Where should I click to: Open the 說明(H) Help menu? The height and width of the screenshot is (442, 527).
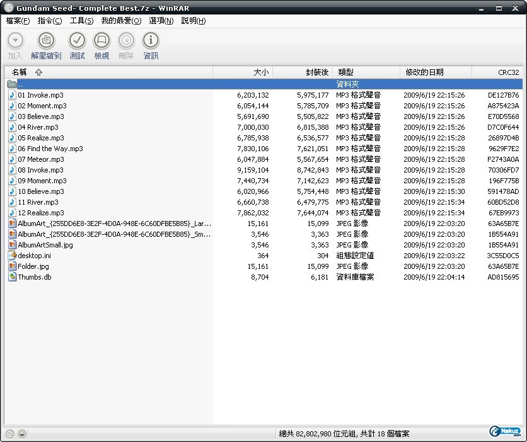[x=194, y=21]
